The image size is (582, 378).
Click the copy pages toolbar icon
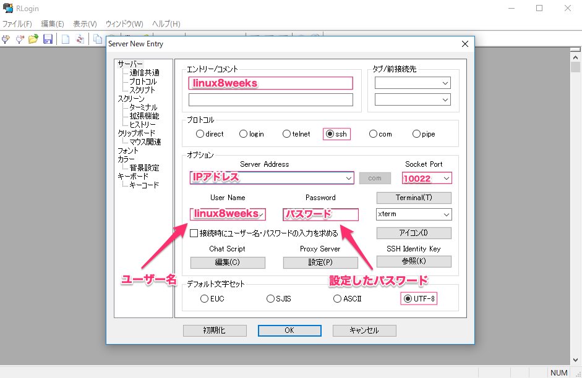[x=98, y=39]
